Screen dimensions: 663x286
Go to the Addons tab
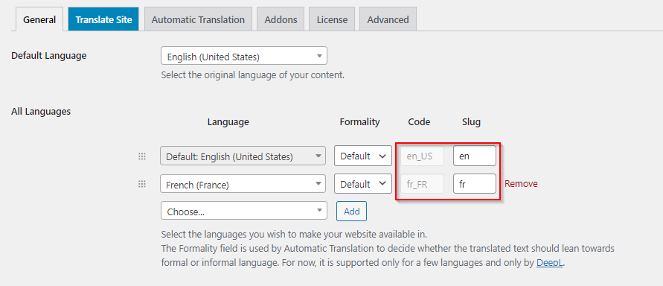(281, 19)
